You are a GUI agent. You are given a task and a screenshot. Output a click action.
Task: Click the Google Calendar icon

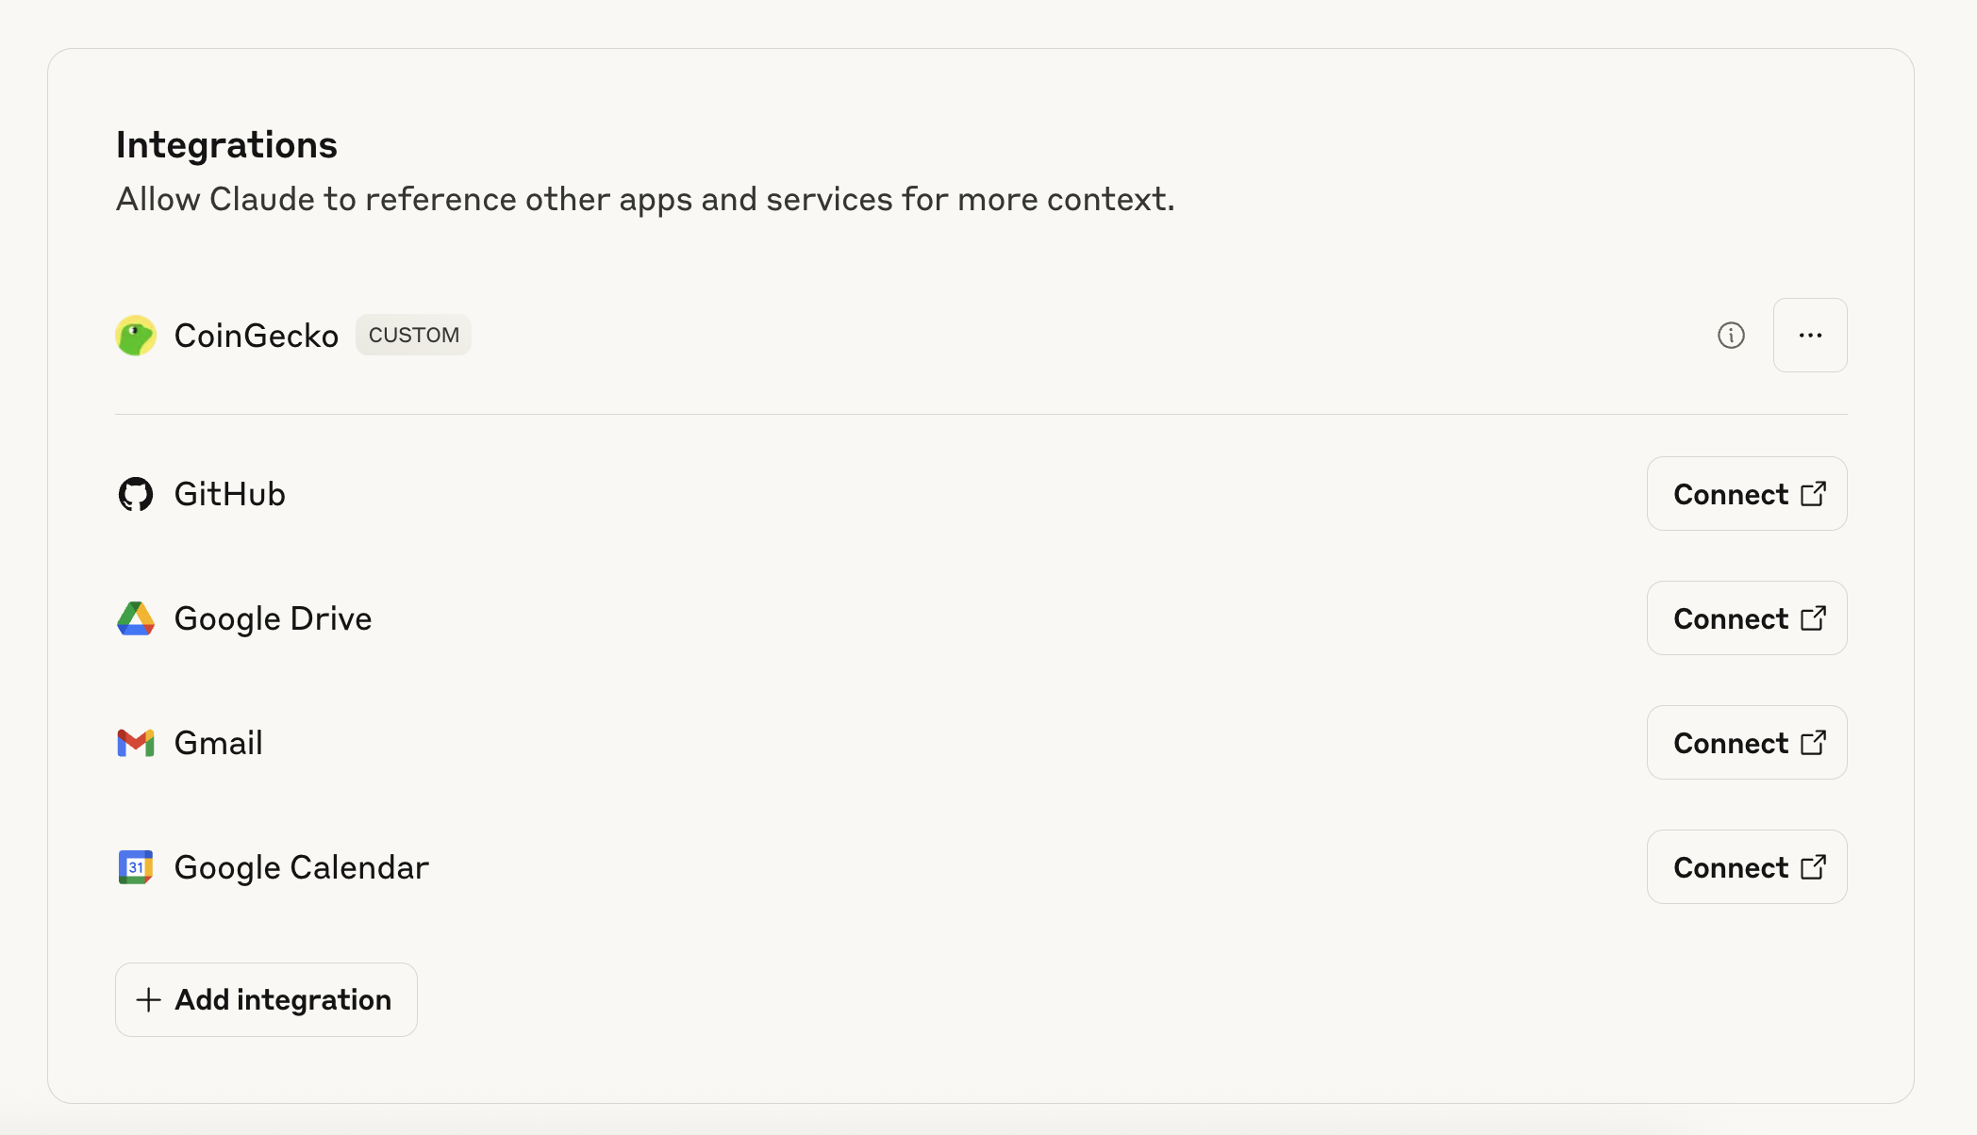[x=136, y=867]
